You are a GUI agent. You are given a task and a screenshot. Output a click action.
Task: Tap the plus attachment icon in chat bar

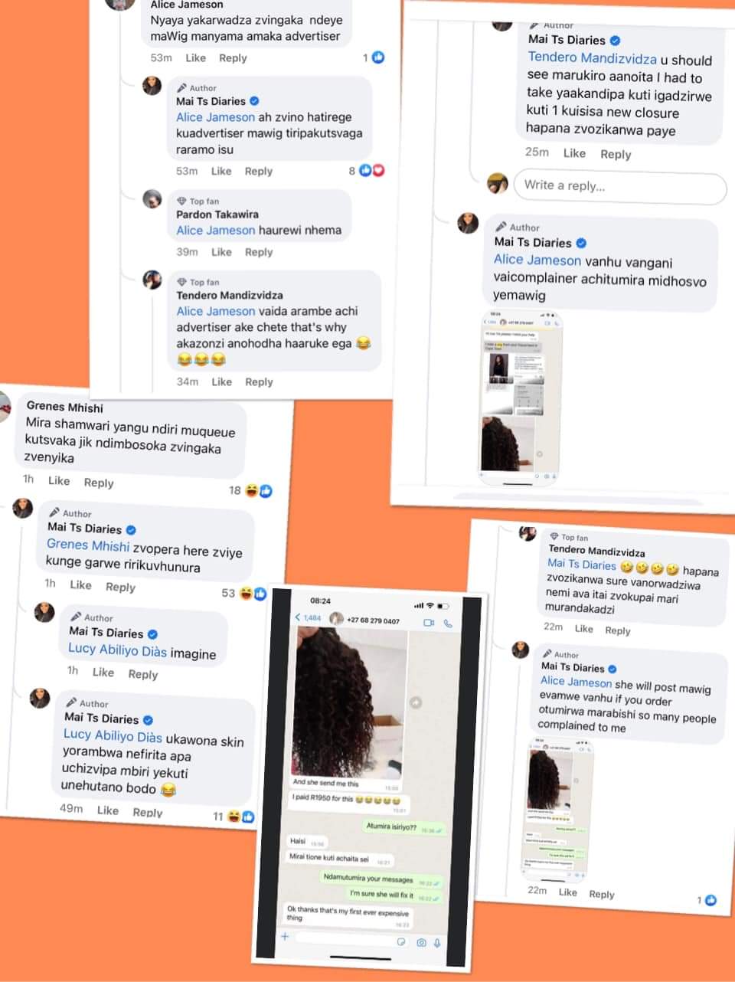pyautogui.click(x=285, y=936)
